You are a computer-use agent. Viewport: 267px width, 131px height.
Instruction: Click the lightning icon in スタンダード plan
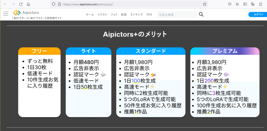click(x=152, y=87)
